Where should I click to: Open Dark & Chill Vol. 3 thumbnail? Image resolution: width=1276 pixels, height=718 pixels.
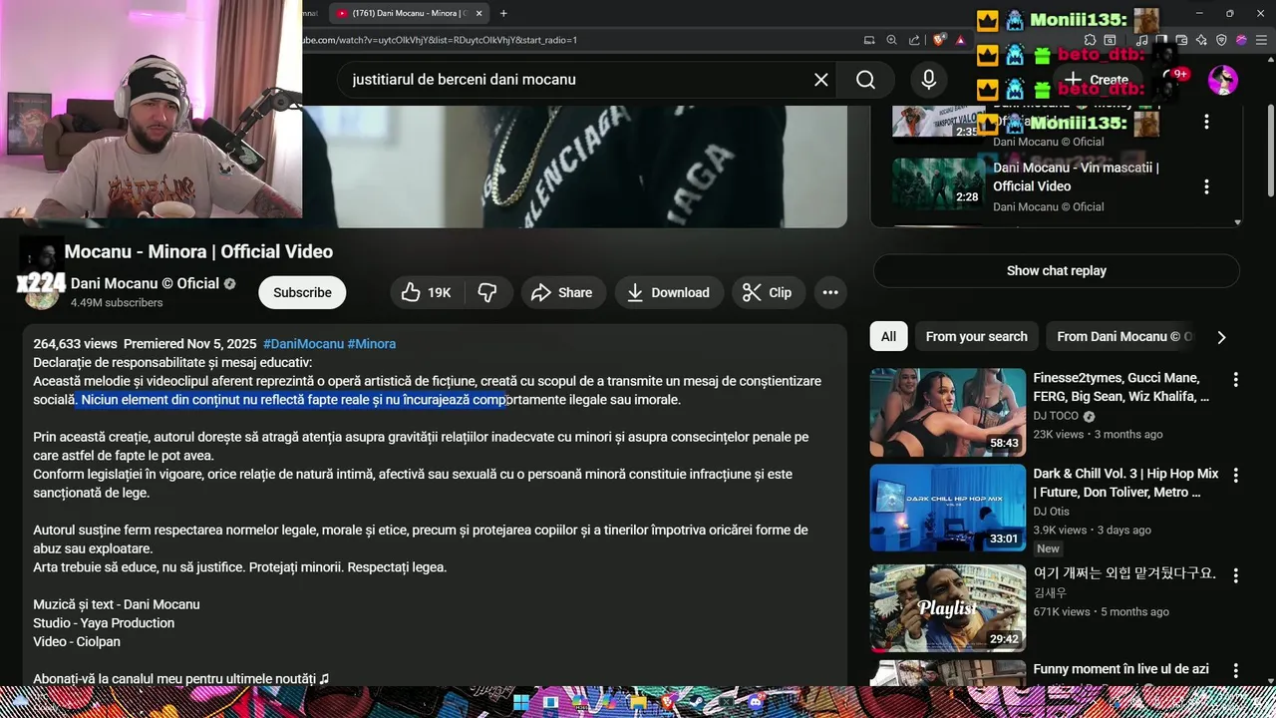[948, 509]
